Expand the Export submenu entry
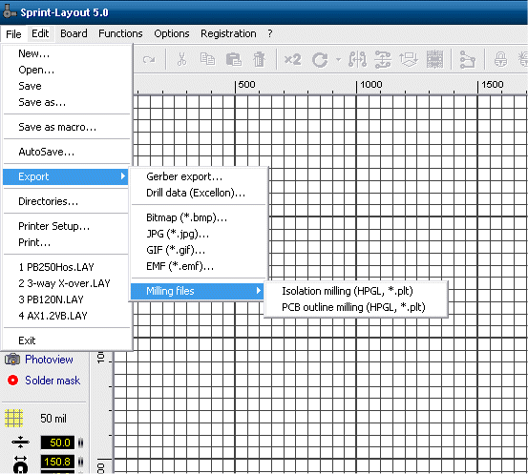The image size is (528, 474). click(x=66, y=176)
